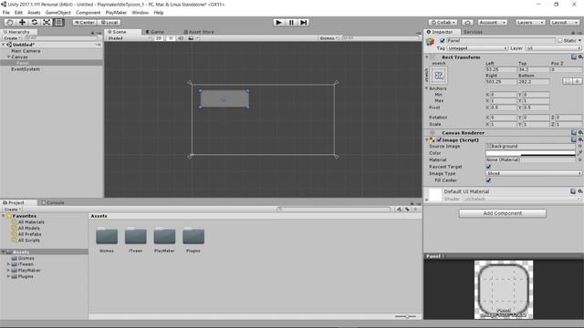Collapse the Anchors section

click(x=426, y=88)
